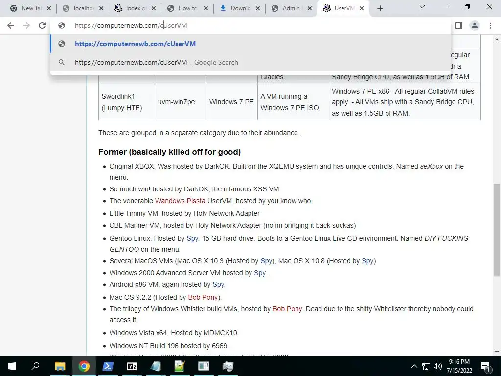Screen dimensions: 501x376
Task: Click the scrollbar down arrow
Action: [497, 352]
